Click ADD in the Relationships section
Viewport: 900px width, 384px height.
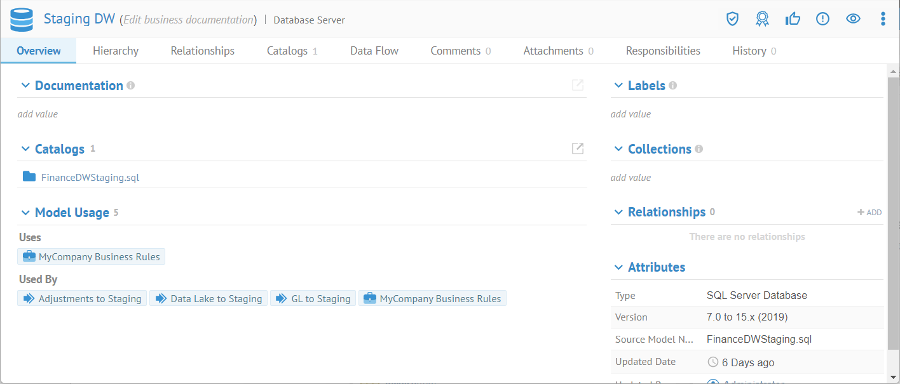(x=869, y=213)
